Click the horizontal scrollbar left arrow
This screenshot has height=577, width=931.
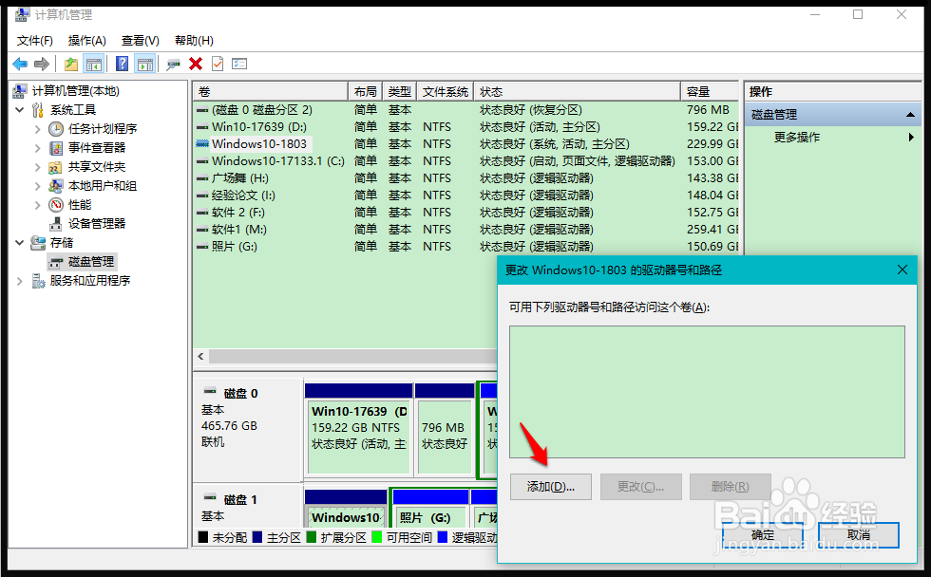[x=200, y=357]
